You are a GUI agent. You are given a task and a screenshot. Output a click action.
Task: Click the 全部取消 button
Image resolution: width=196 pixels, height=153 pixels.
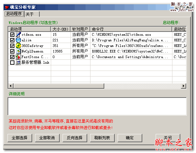click(47, 138)
